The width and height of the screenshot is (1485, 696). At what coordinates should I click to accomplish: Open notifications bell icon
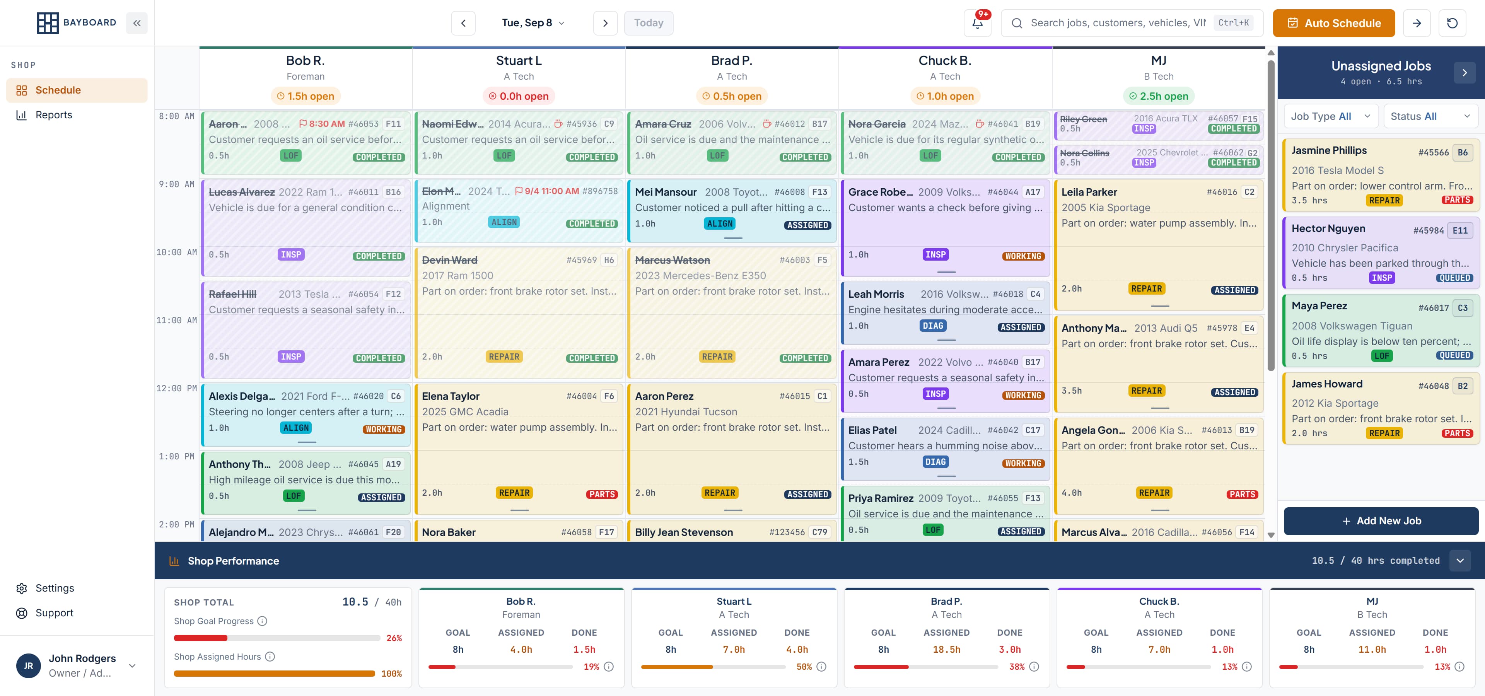[977, 23]
